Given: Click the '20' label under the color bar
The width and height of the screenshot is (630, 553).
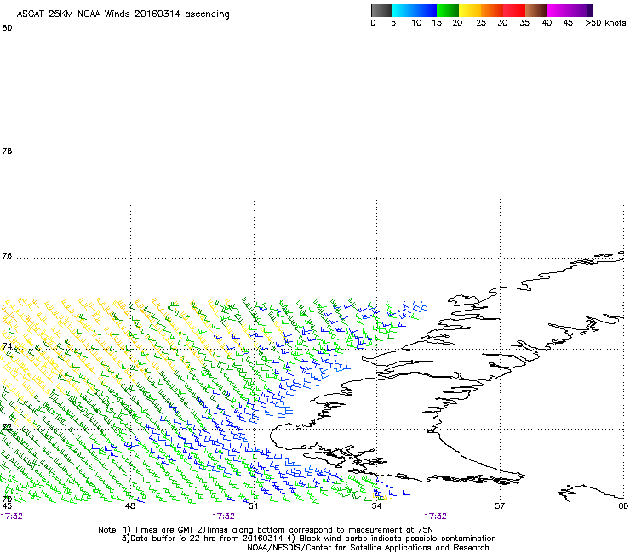Looking at the screenshot, I should [x=457, y=23].
